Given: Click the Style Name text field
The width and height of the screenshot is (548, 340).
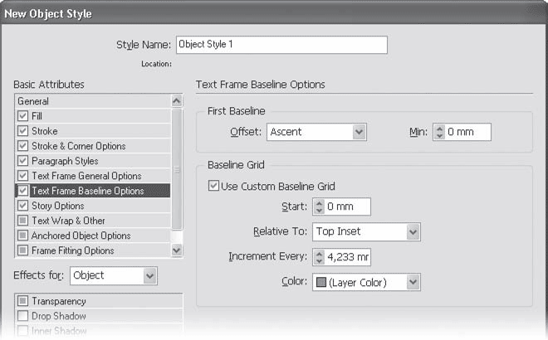Looking at the screenshot, I should [281, 45].
